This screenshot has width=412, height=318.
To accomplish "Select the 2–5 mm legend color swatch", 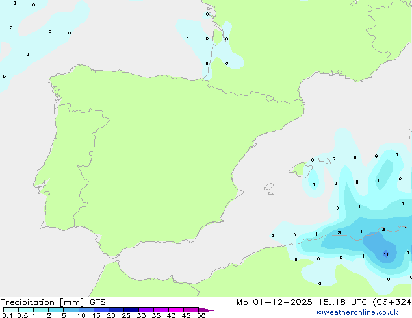I will coord(56,310).
